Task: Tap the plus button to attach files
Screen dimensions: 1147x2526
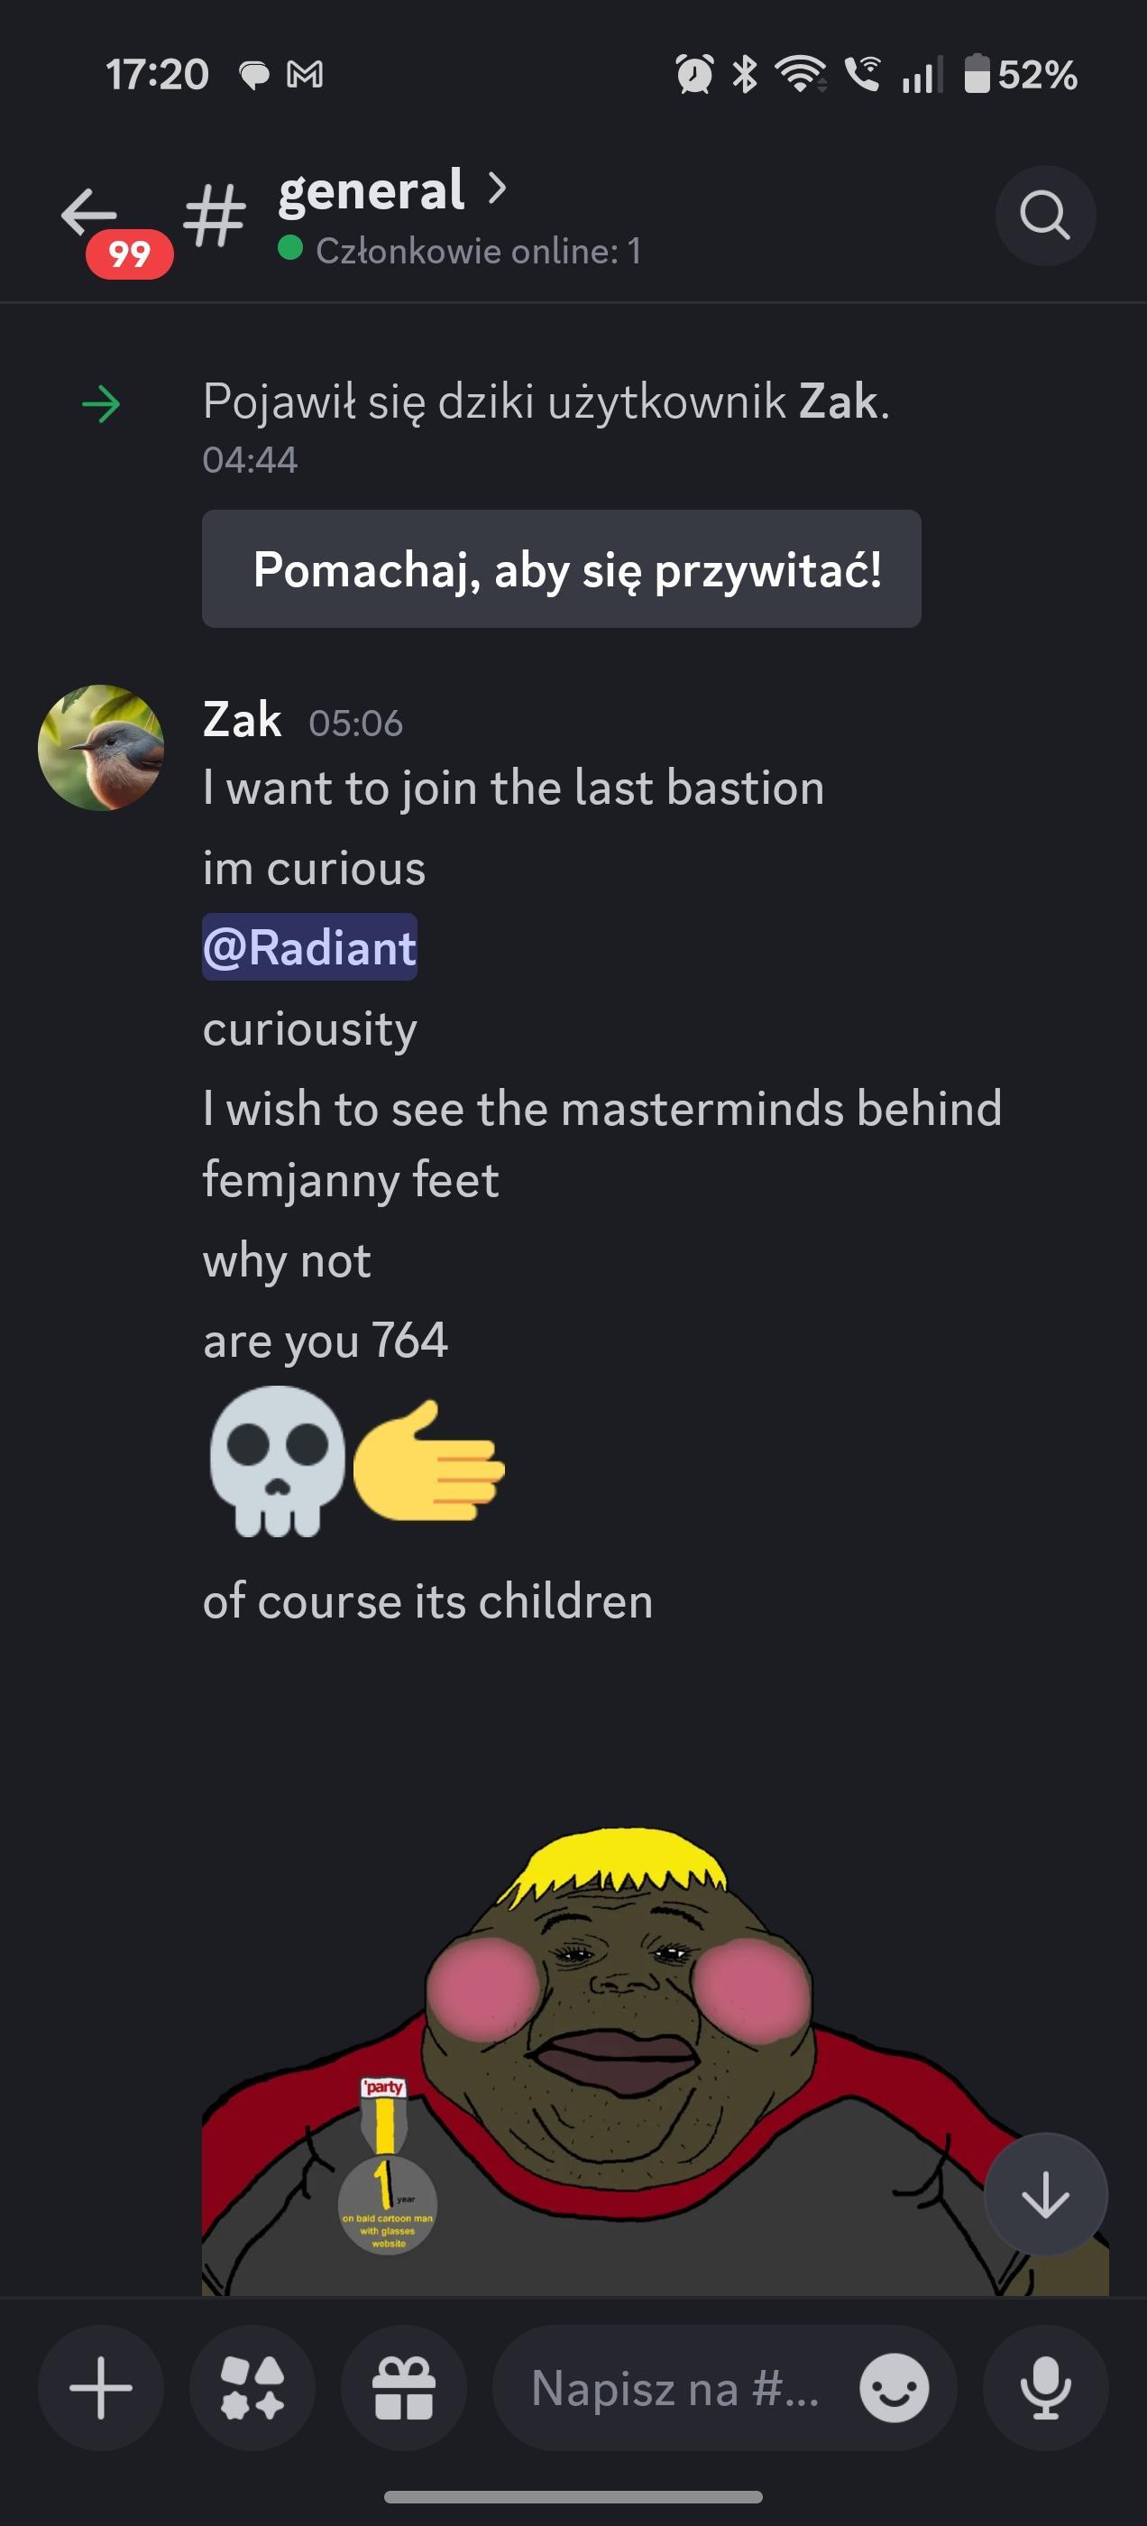Action: point(100,2388)
